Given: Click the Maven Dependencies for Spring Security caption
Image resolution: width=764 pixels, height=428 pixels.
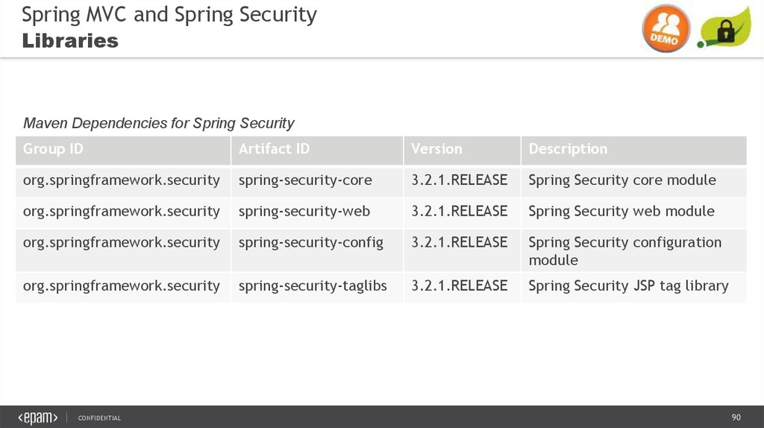Looking at the screenshot, I should click(159, 123).
